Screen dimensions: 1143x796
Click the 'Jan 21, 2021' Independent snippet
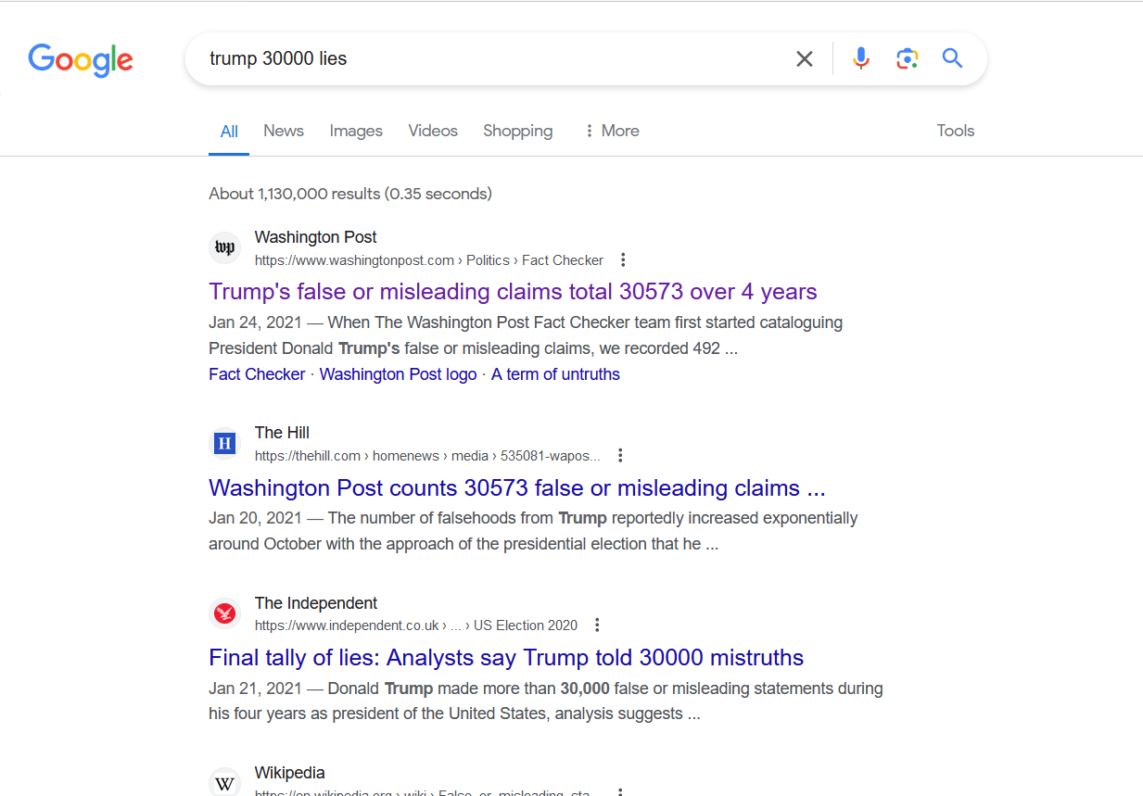546,701
